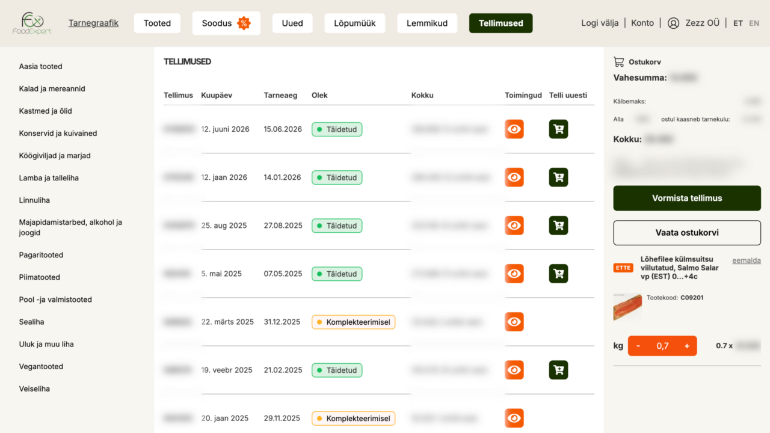View order dated 20. jaan 2025

tap(514, 418)
